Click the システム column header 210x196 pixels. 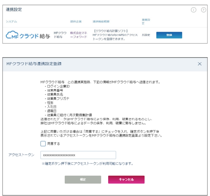(11, 21)
